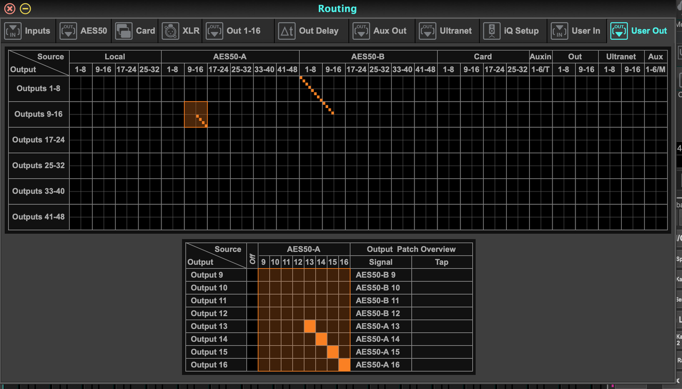The image size is (682, 389).
Task: Select Outputs 17-24 / Local 1-8 block
Action: 80,140
